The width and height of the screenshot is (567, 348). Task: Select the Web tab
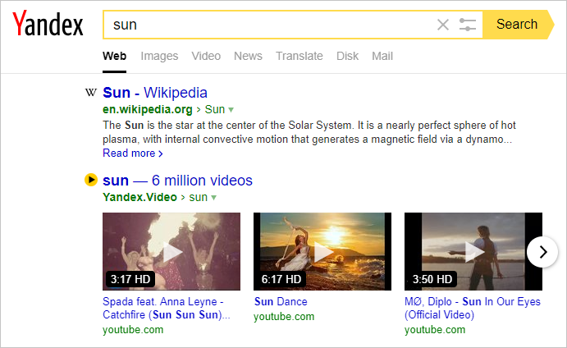click(x=114, y=56)
